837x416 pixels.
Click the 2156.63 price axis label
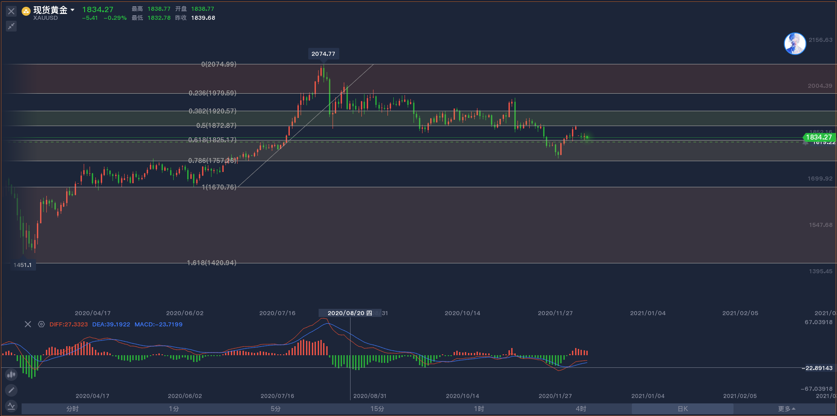820,40
